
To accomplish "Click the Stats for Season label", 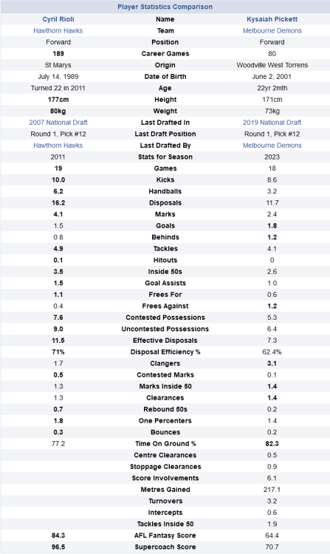I will (x=165, y=157).
